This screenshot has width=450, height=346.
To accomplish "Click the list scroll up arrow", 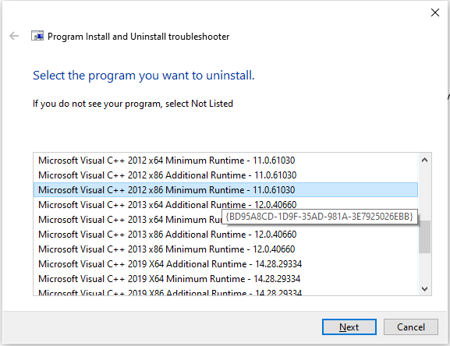I will pyautogui.click(x=425, y=161).
